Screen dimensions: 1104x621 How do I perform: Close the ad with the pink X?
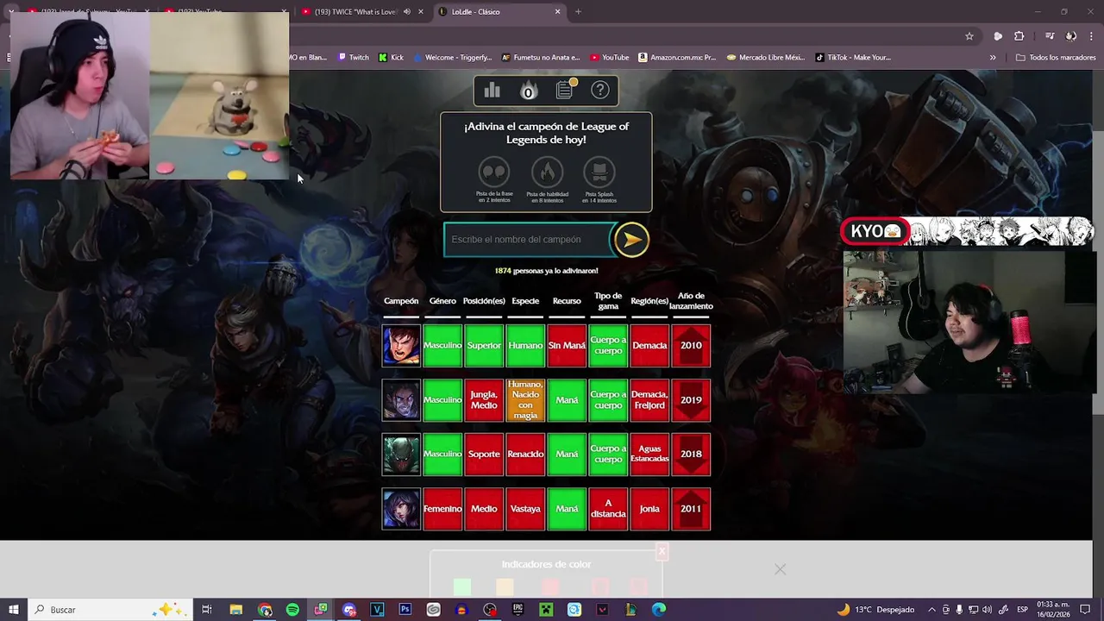[x=662, y=551]
